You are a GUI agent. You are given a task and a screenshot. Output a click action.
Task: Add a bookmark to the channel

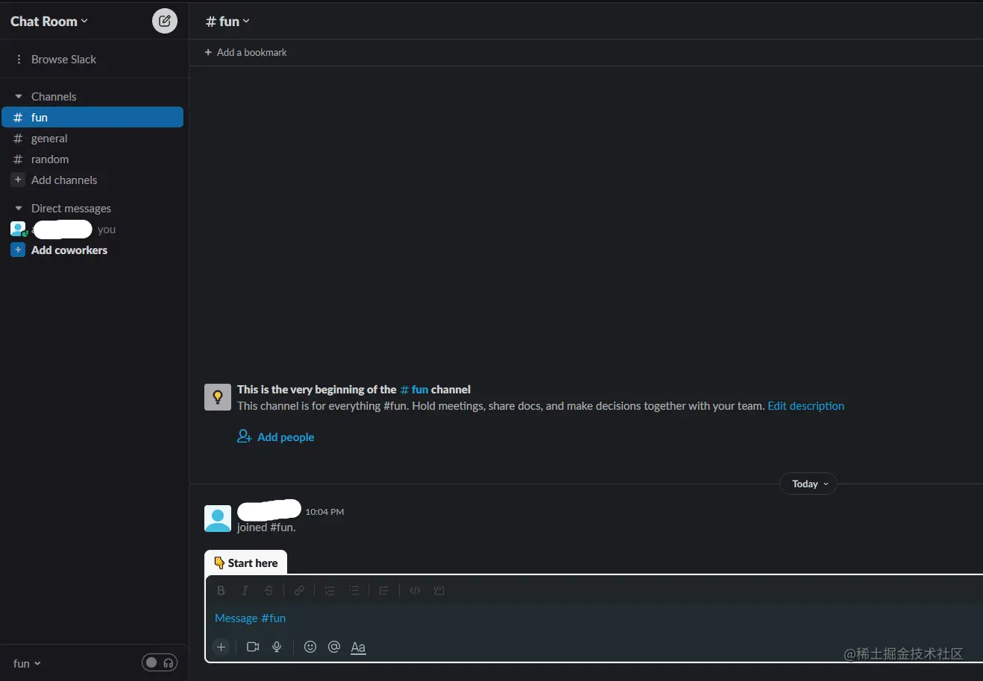[x=245, y=53]
